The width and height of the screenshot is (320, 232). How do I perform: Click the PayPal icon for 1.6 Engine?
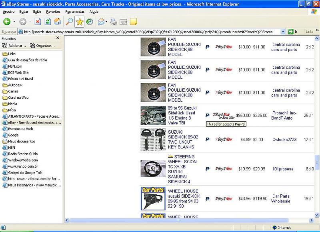pos(207,115)
